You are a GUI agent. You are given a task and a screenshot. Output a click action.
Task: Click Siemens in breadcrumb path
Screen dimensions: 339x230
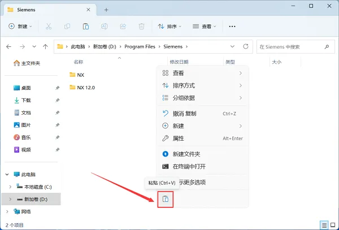click(x=173, y=46)
